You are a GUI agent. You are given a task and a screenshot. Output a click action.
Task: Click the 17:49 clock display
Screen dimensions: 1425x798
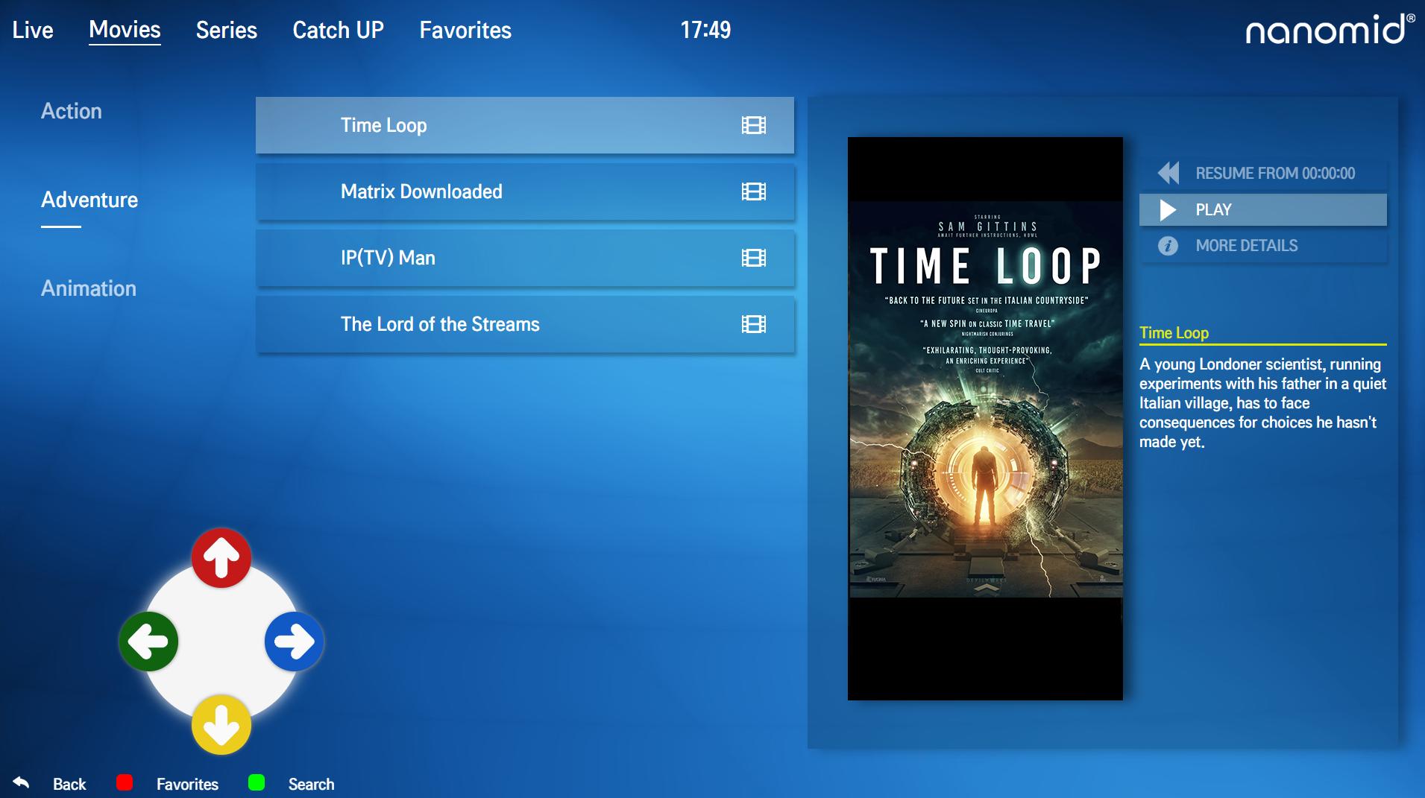pos(705,30)
